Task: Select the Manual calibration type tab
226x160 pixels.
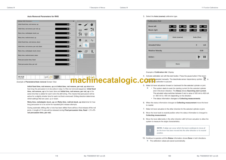Action: tap(158, 37)
